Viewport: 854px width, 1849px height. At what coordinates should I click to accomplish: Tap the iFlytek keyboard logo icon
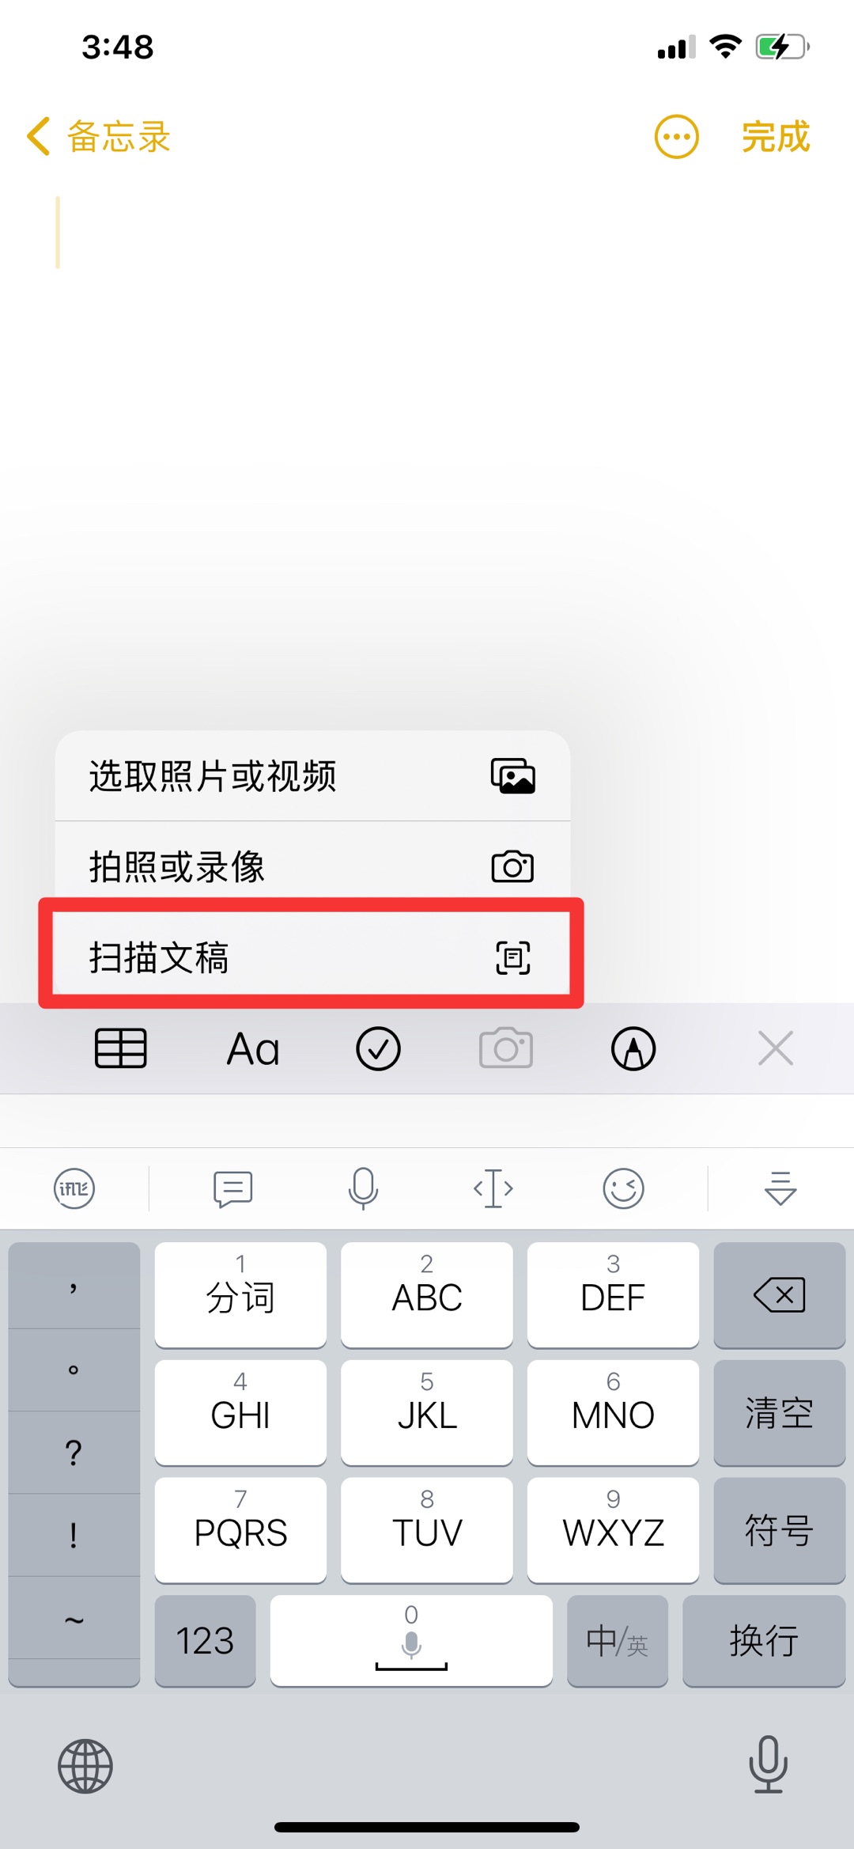pos(74,1188)
